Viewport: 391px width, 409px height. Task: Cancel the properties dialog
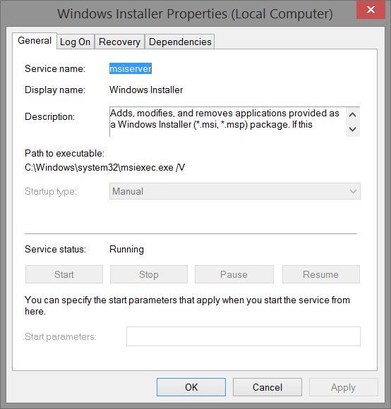pos(267,387)
